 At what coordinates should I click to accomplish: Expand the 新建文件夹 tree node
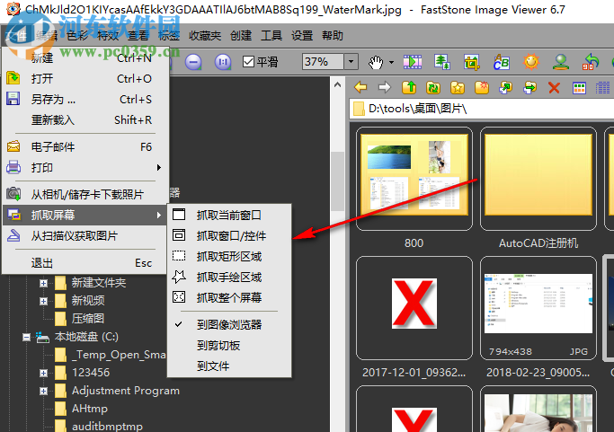(x=43, y=283)
